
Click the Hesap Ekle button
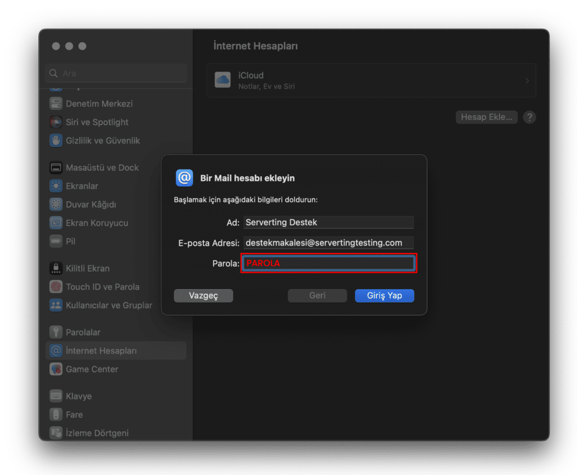pos(486,117)
